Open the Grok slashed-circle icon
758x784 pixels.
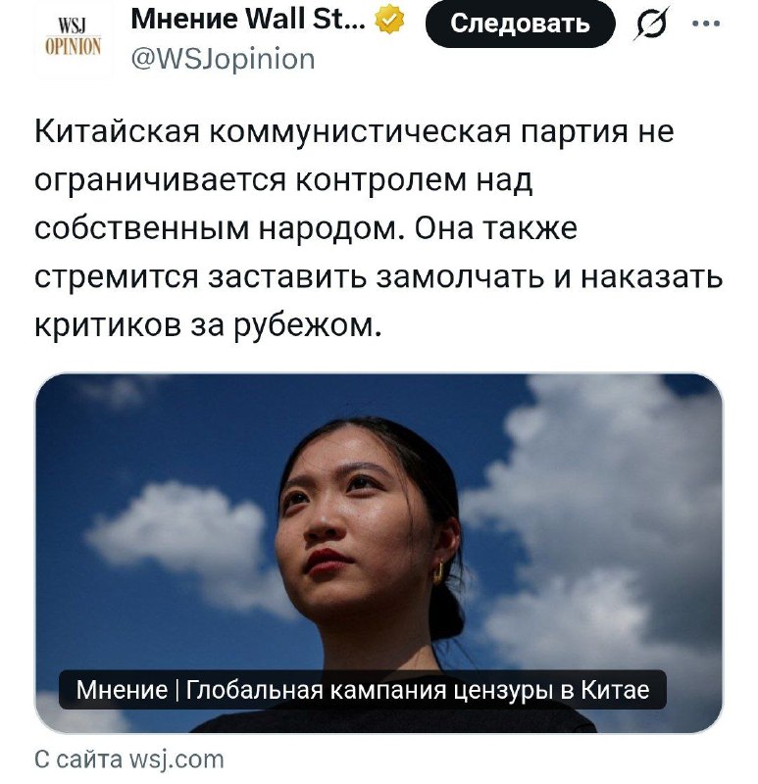(651, 23)
